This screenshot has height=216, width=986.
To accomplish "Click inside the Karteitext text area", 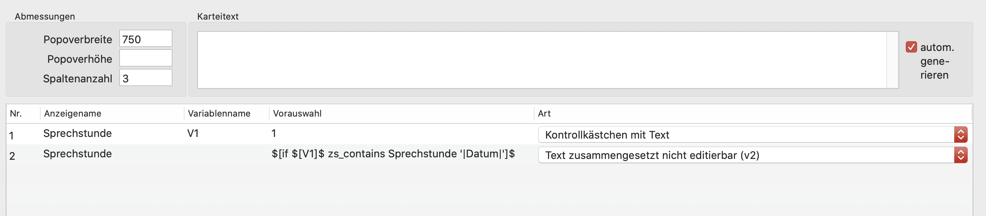I will (x=542, y=60).
